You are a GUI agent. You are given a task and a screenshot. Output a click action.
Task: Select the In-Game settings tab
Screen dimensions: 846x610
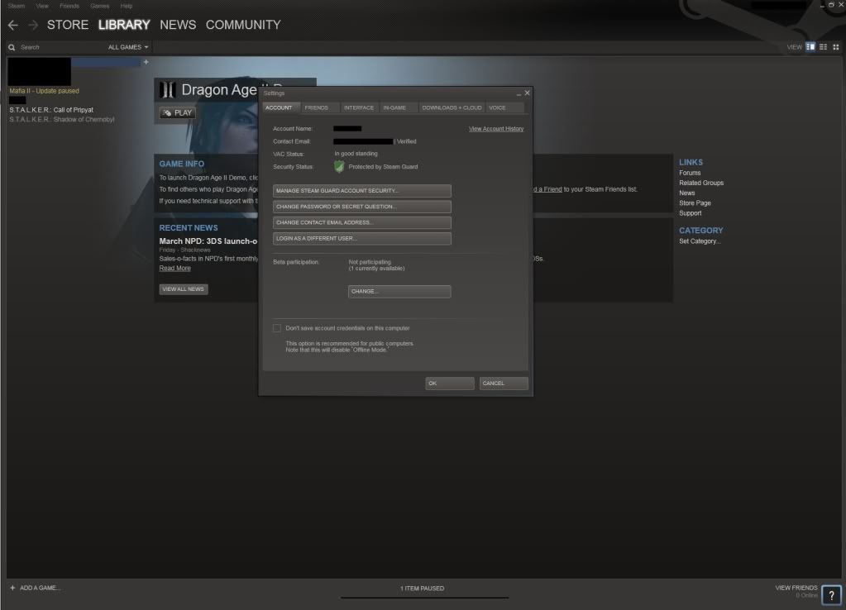[x=398, y=108]
